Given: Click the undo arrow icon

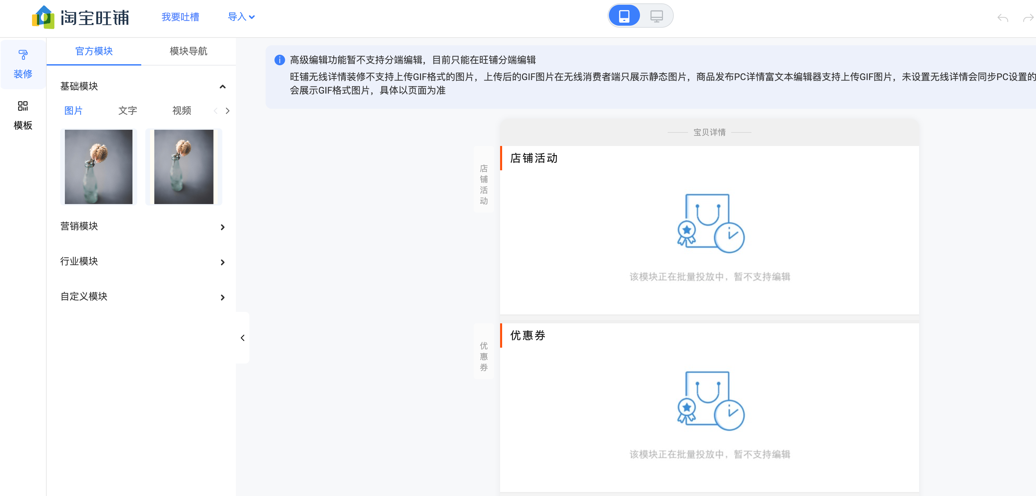Looking at the screenshot, I should pos(1002,18).
